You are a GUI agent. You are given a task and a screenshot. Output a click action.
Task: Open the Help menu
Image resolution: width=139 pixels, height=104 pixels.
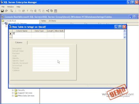(x=18, y=7)
